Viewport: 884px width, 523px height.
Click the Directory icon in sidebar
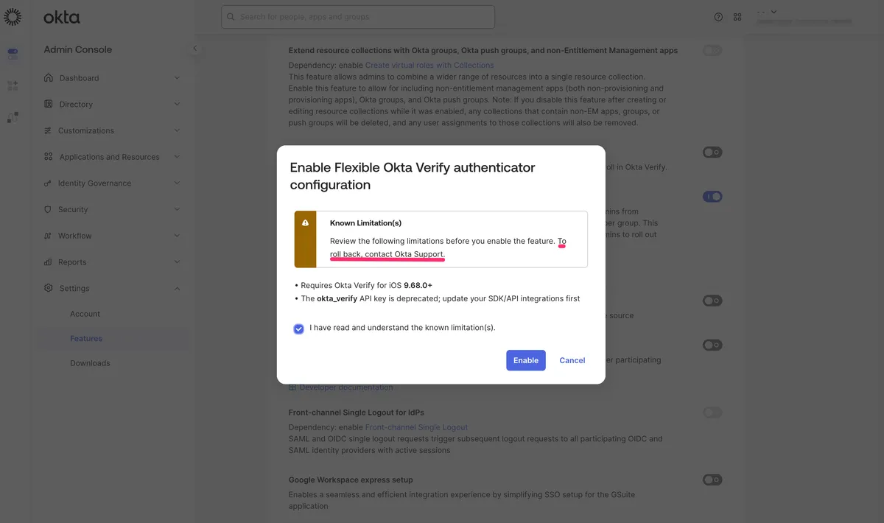[49, 104]
